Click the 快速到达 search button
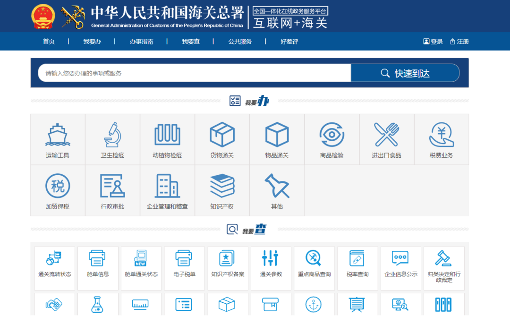 point(405,73)
